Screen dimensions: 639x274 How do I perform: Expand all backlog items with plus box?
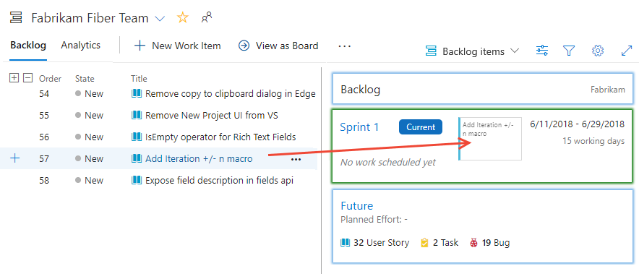click(14, 77)
